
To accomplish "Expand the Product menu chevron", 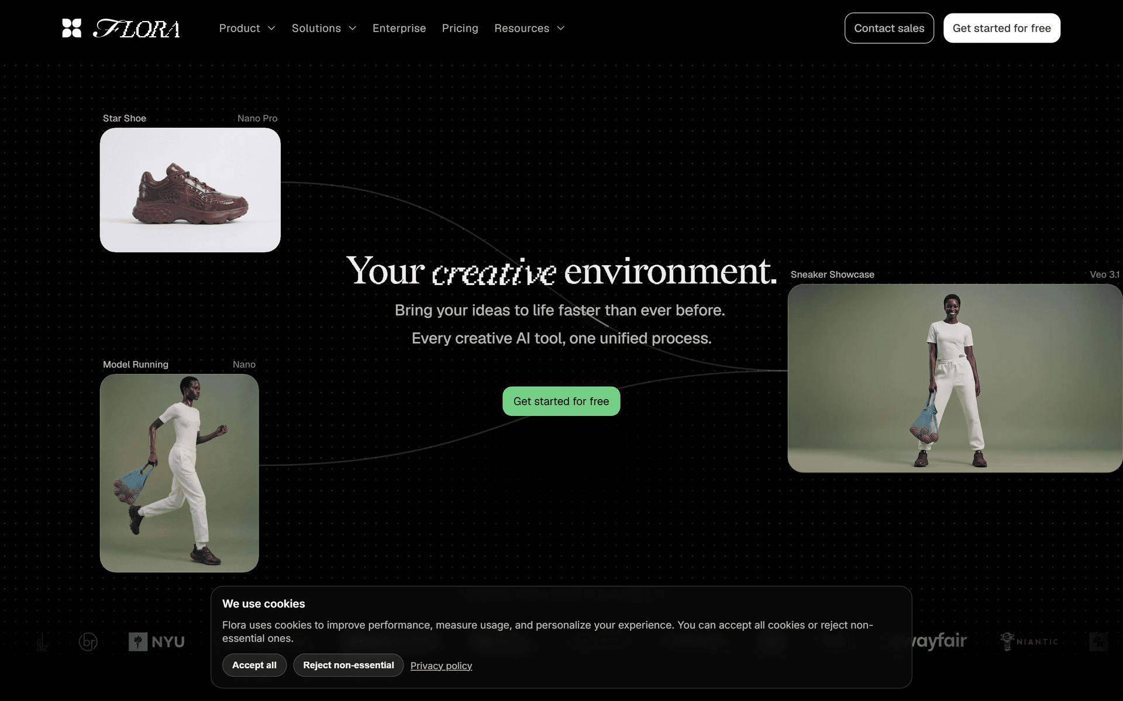I will (x=271, y=28).
